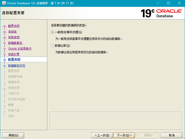Click the 下一步(N) button
Screen dimensions: 185x139
[124, 135]
